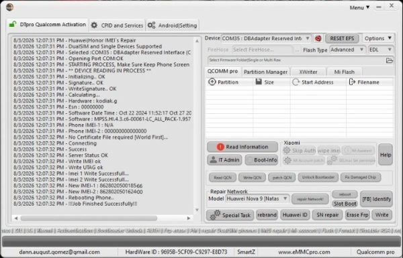
Task: Open the Mi Flash tab
Action: (344, 72)
